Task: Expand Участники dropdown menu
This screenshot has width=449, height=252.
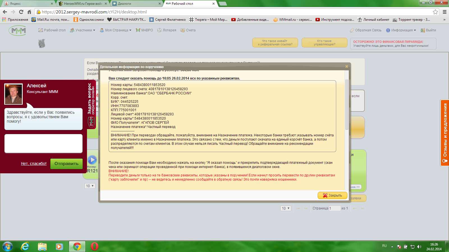Action: coord(83,30)
